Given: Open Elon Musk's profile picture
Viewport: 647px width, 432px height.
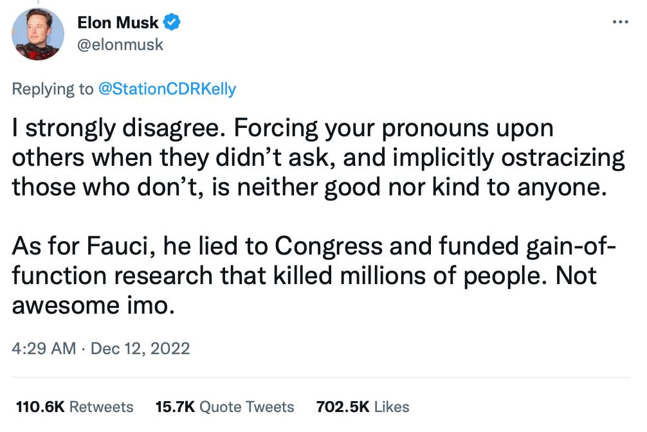Looking at the screenshot, I should point(39,35).
